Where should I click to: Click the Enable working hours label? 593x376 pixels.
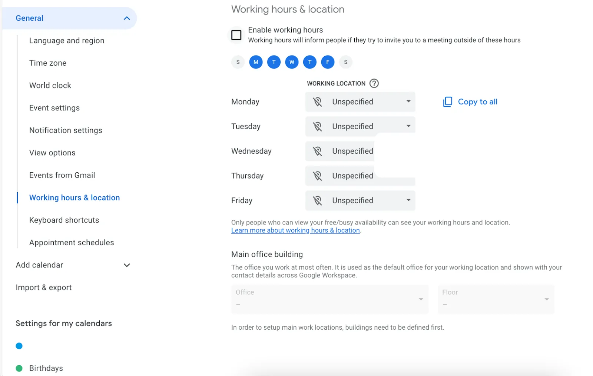[x=285, y=30]
